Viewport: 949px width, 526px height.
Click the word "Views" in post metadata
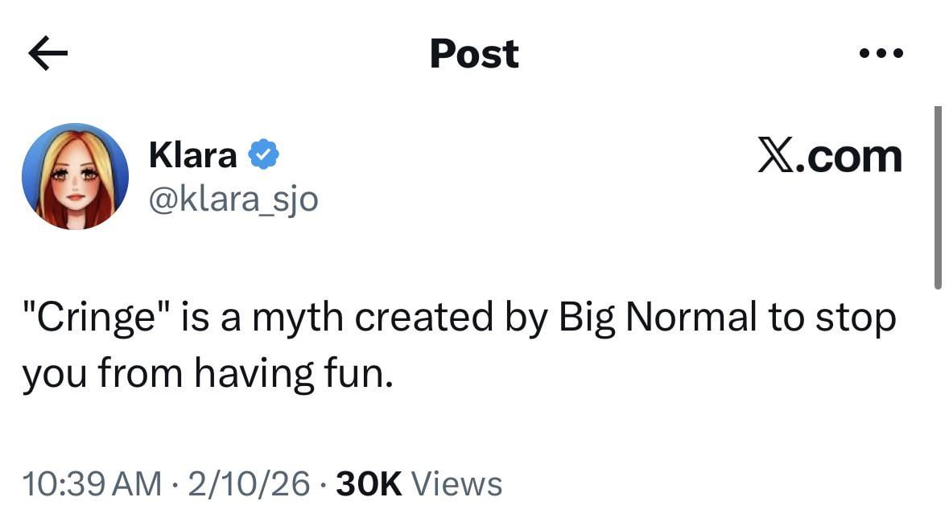[x=456, y=484]
